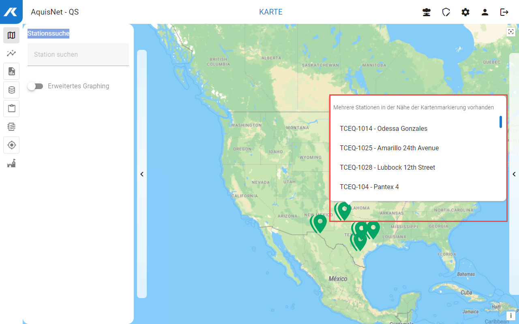Open the castle with flag icon
The width and height of the screenshot is (519, 324).
11,163
